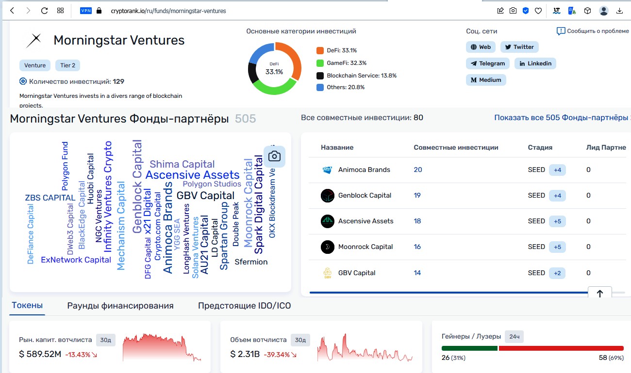Click Polygon Studios in word cloud
Screen dimensions: 631x373
212,184
